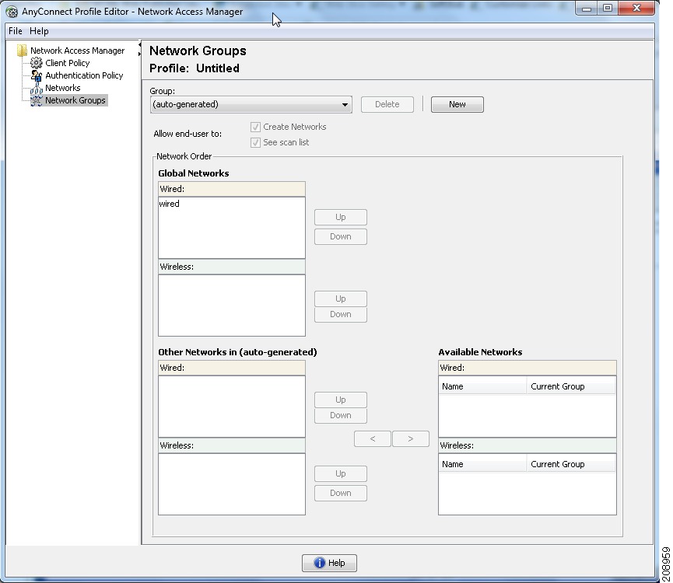Image resolution: width=673 pixels, height=583 pixels.
Task: Click Name column header in Available Wireless table
Action: (482, 464)
